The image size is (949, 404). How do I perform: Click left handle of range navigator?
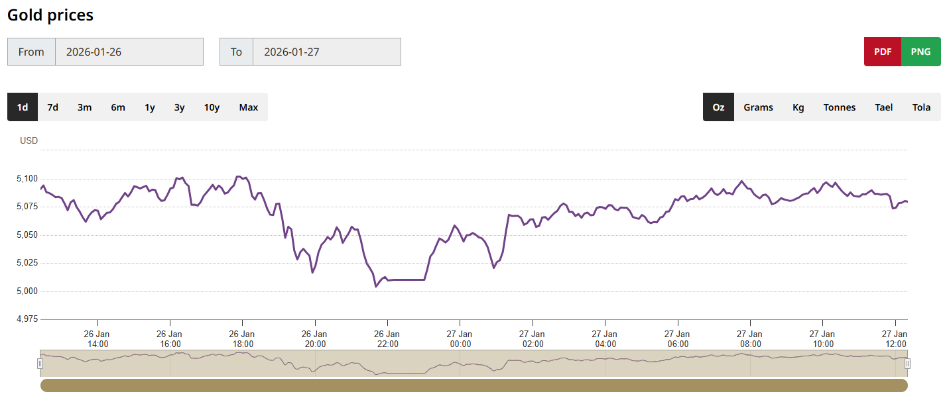coord(40,363)
